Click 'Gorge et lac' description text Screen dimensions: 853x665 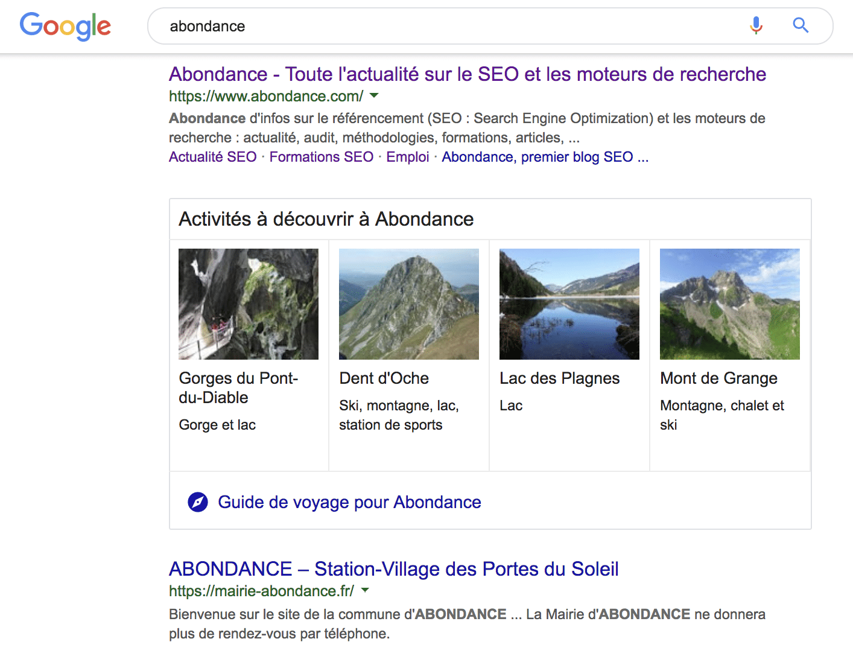click(x=217, y=425)
